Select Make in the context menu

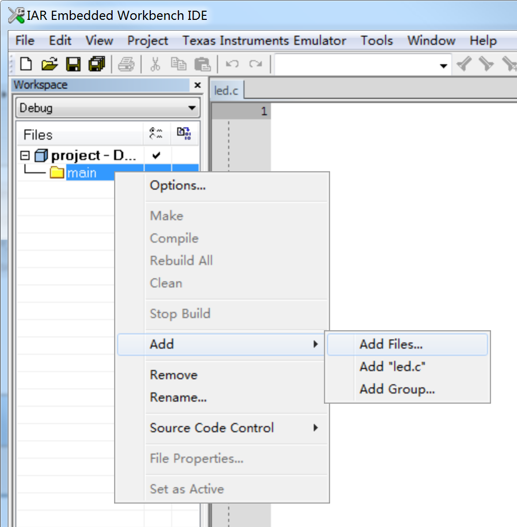click(x=222, y=216)
